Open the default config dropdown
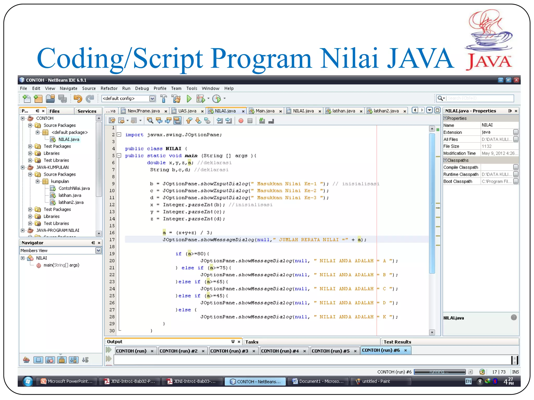The image size is (534, 400). (152, 98)
